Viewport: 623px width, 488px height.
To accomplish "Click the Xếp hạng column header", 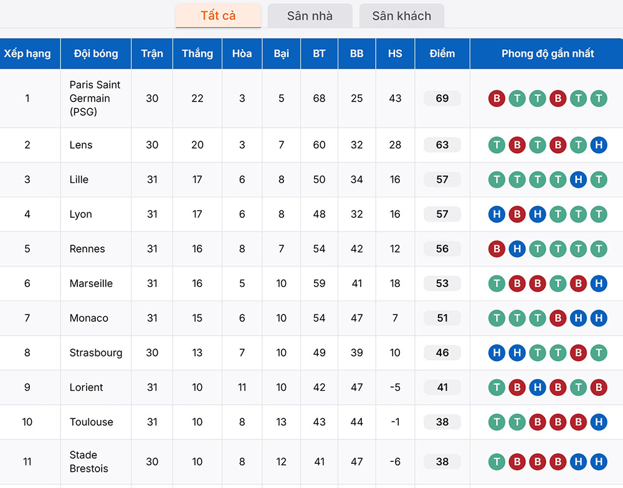I will pyautogui.click(x=27, y=54).
